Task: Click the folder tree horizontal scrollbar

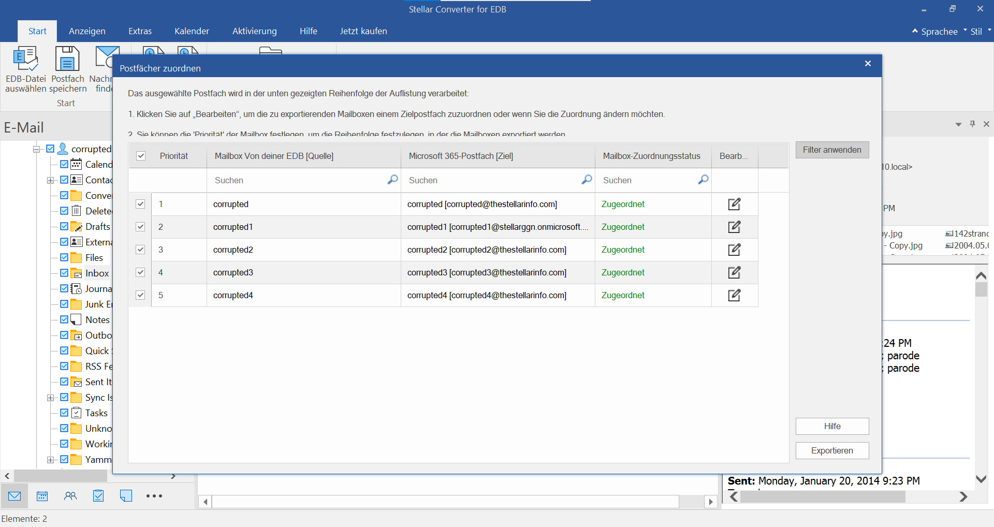Action: (61, 476)
